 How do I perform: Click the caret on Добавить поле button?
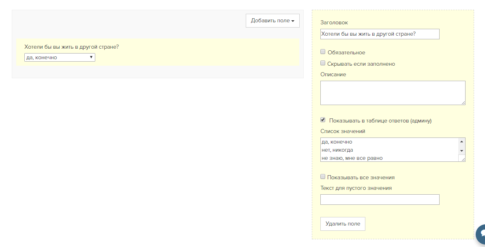pyautogui.click(x=293, y=21)
